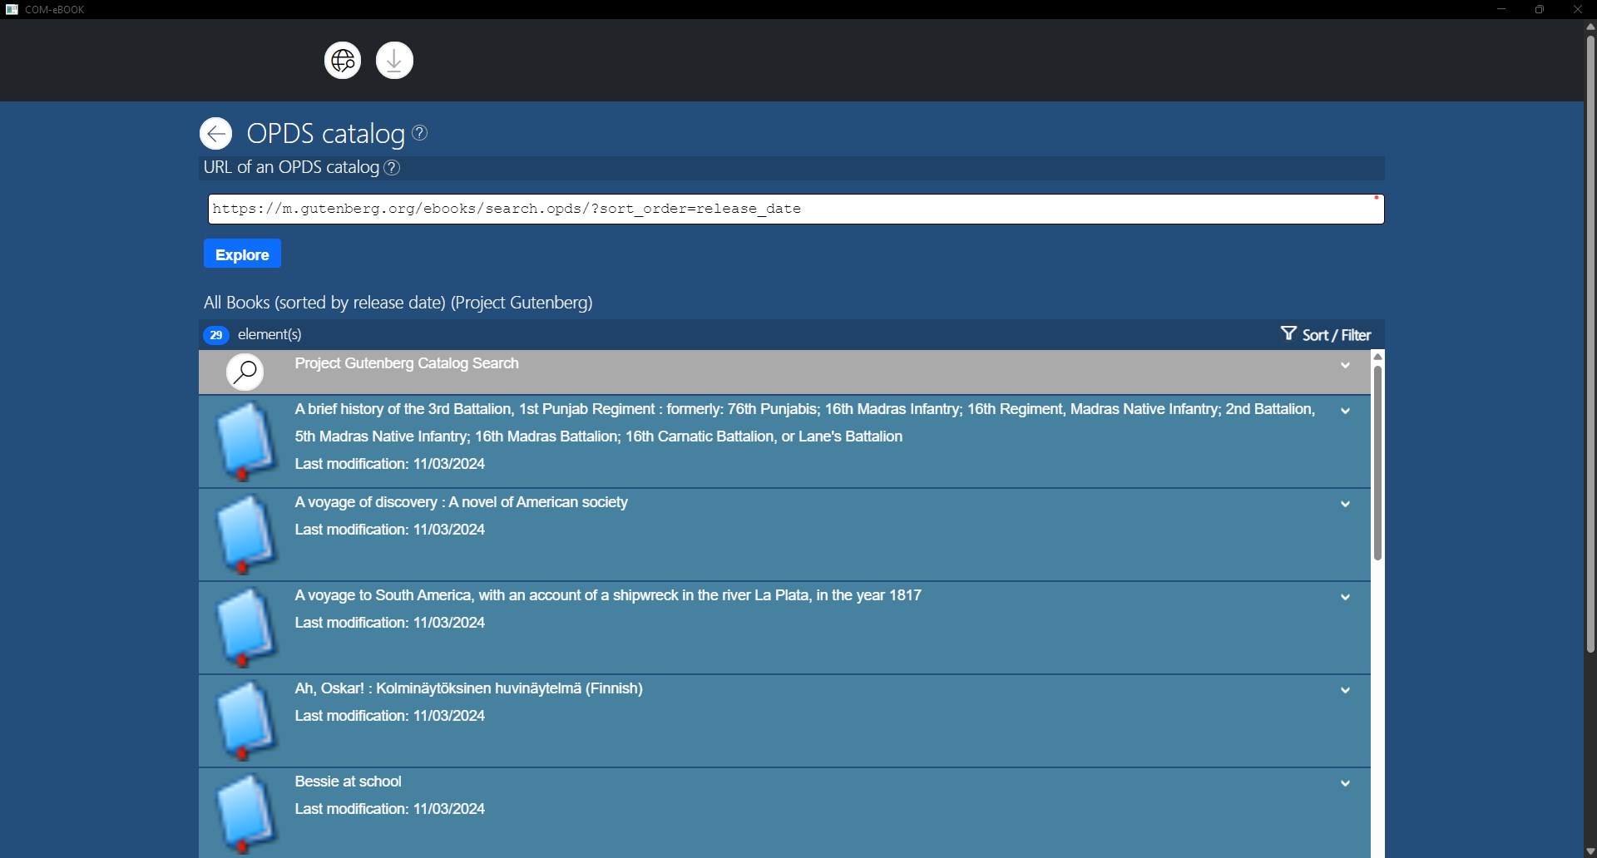Expand the Bessie at school entry
The height and width of the screenshot is (858, 1597).
pyautogui.click(x=1345, y=783)
